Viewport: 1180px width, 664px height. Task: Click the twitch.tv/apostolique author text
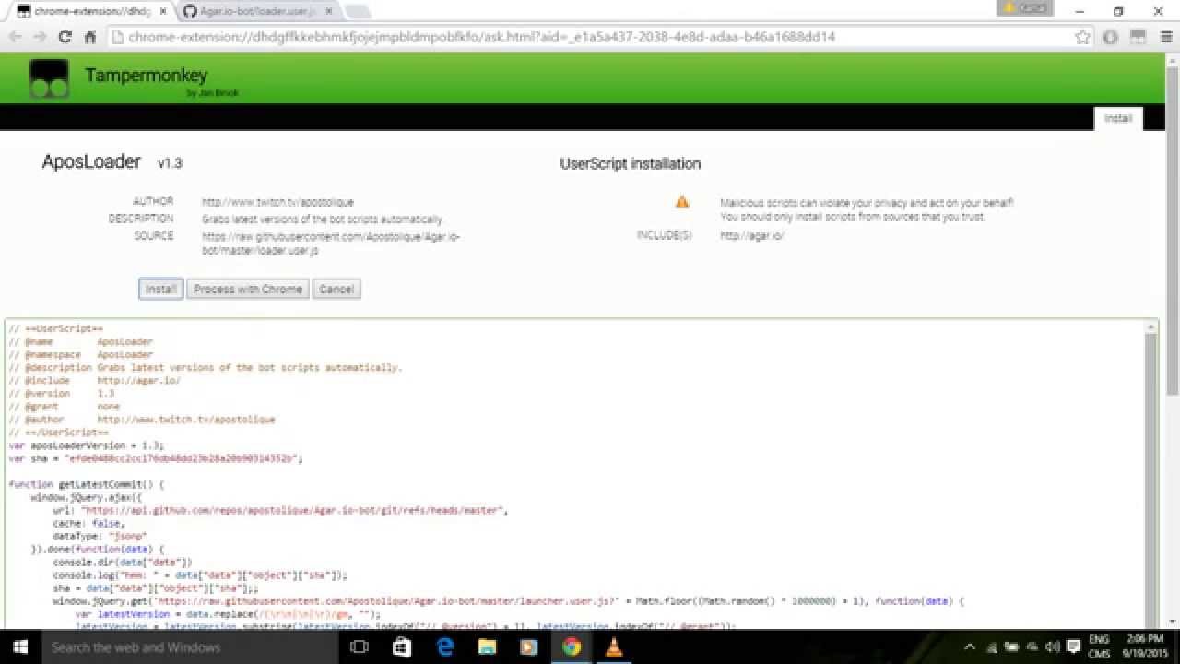(x=277, y=202)
